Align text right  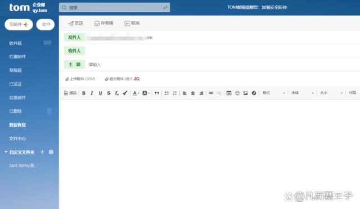(x=201, y=93)
